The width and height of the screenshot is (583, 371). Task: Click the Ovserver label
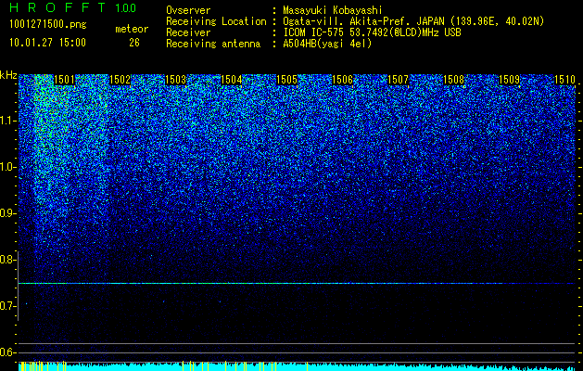tap(188, 10)
